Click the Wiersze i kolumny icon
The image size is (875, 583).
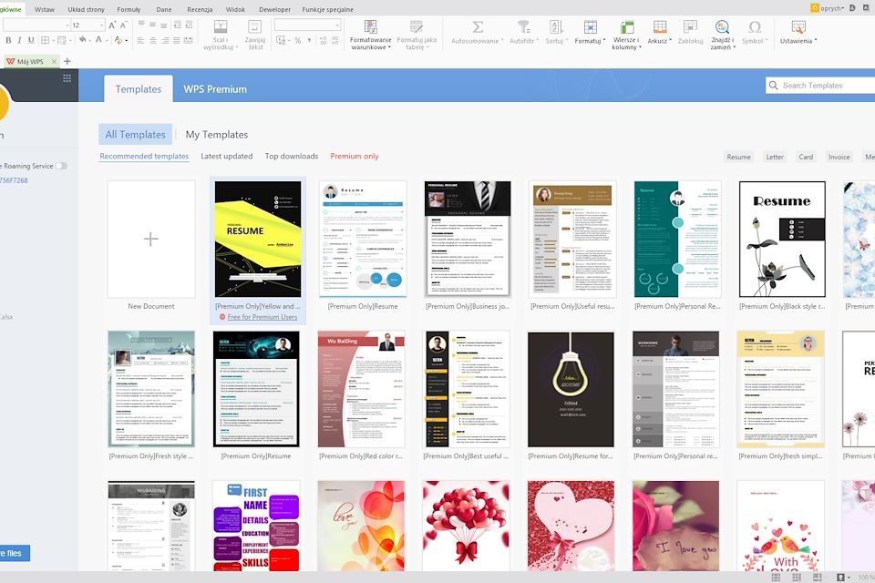click(627, 26)
